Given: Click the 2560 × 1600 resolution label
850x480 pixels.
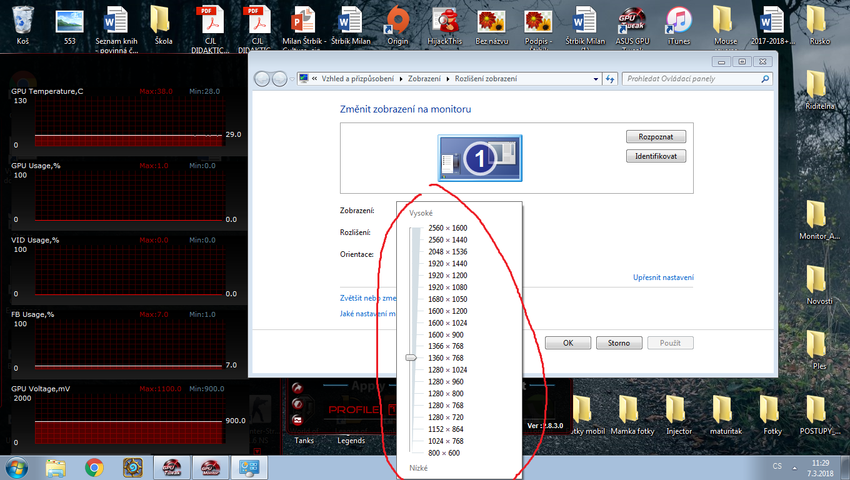Looking at the screenshot, I should coord(447,228).
